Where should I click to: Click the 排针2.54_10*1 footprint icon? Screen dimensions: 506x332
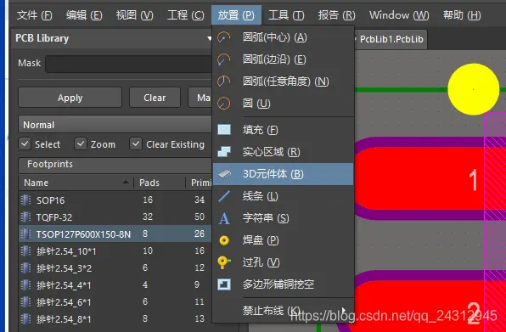point(25,250)
